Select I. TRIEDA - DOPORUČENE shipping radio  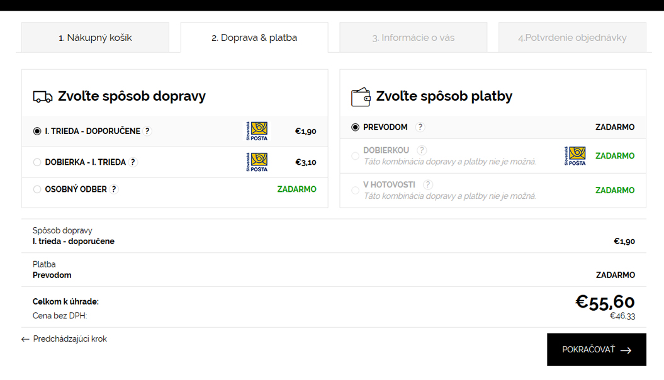pyautogui.click(x=37, y=131)
